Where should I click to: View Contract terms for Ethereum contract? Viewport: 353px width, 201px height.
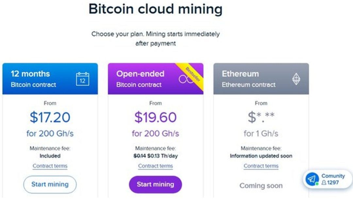[261, 166]
